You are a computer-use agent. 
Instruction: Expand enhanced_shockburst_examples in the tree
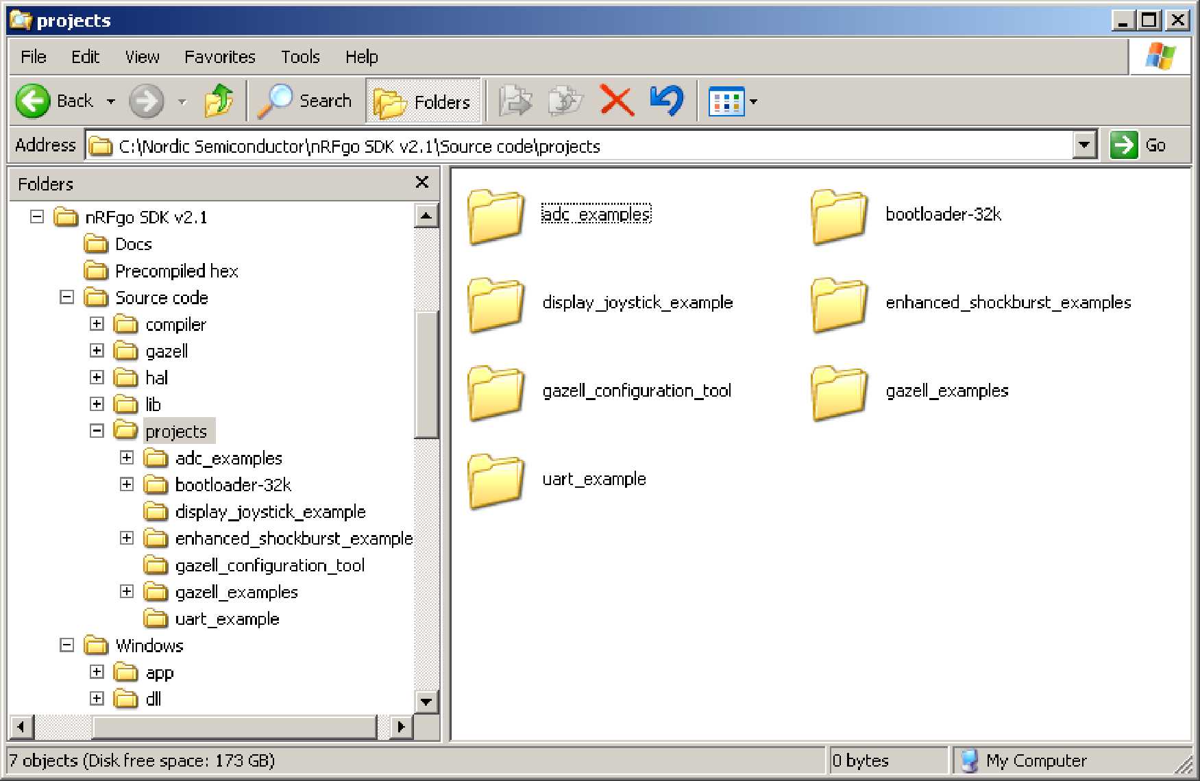[127, 538]
